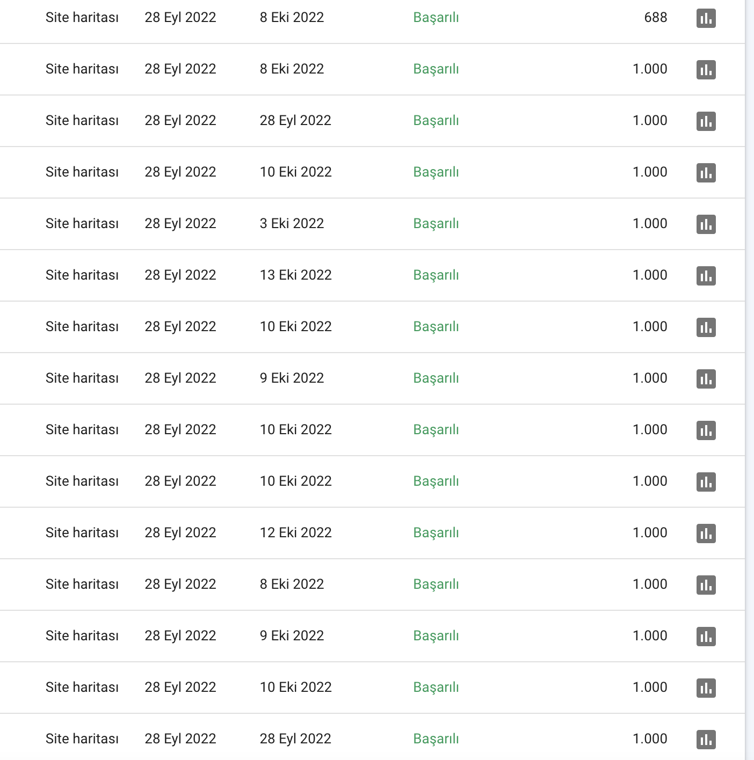Click Başarılı status in the 688 URLs row
The width and height of the screenshot is (754, 760).
pyautogui.click(x=436, y=18)
